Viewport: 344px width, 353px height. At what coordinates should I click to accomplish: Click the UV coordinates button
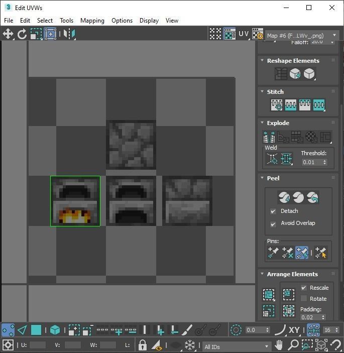pyautogui.click(x=244, y=34)
